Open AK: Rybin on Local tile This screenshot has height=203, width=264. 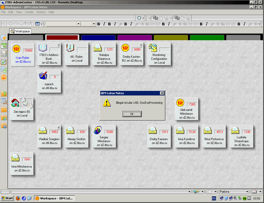point(77,54)
